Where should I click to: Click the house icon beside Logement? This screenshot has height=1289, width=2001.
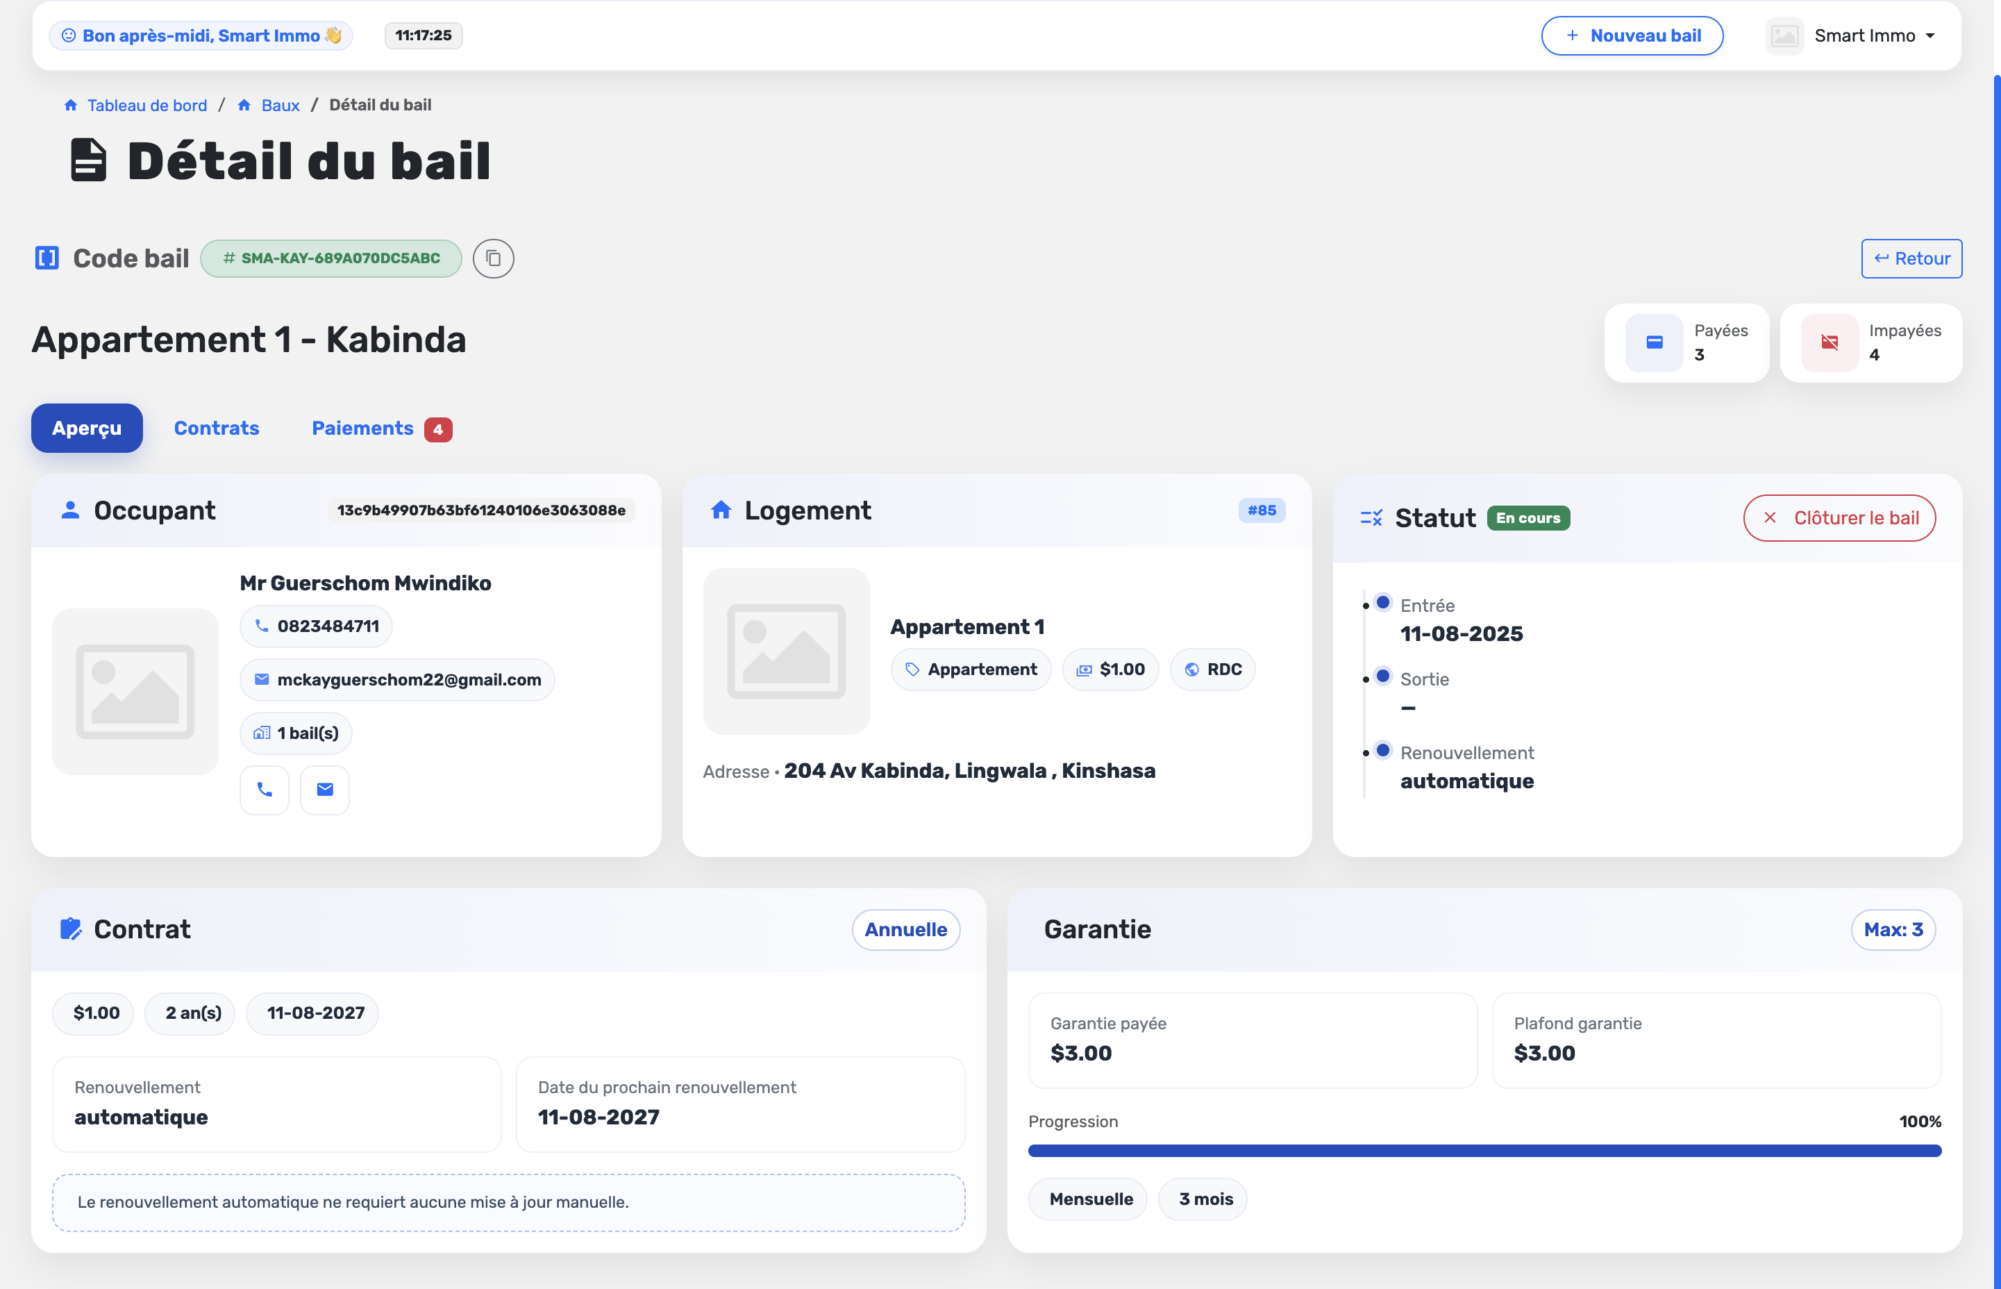(x=721, y=510)
